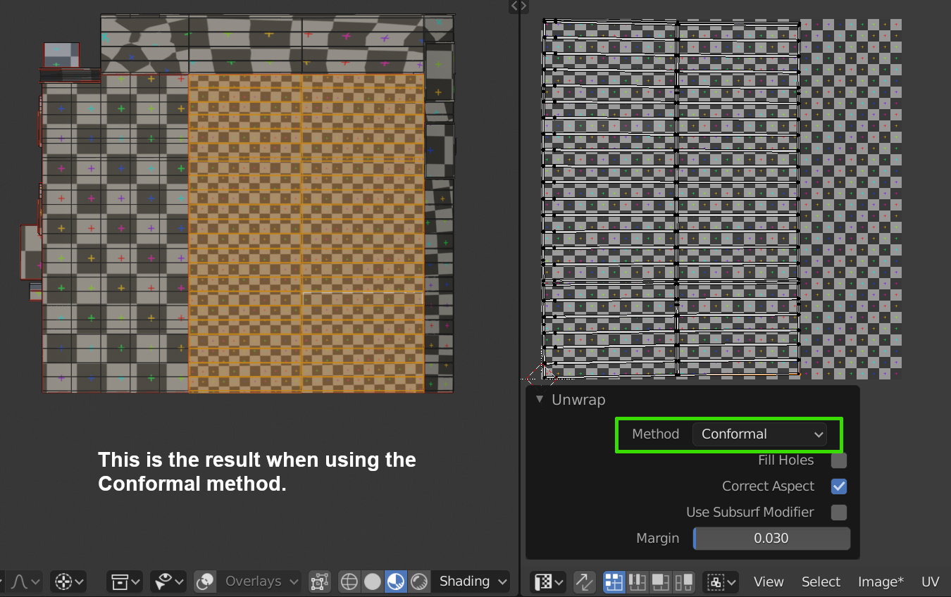The height and width of the screenshot is (597, 951).
Task: Expand the Shading options dropdown
Action: (x=471, y=582)
